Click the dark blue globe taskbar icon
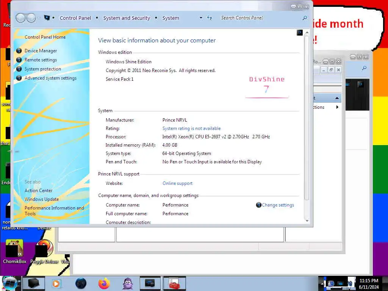 [x=81, y=283]
